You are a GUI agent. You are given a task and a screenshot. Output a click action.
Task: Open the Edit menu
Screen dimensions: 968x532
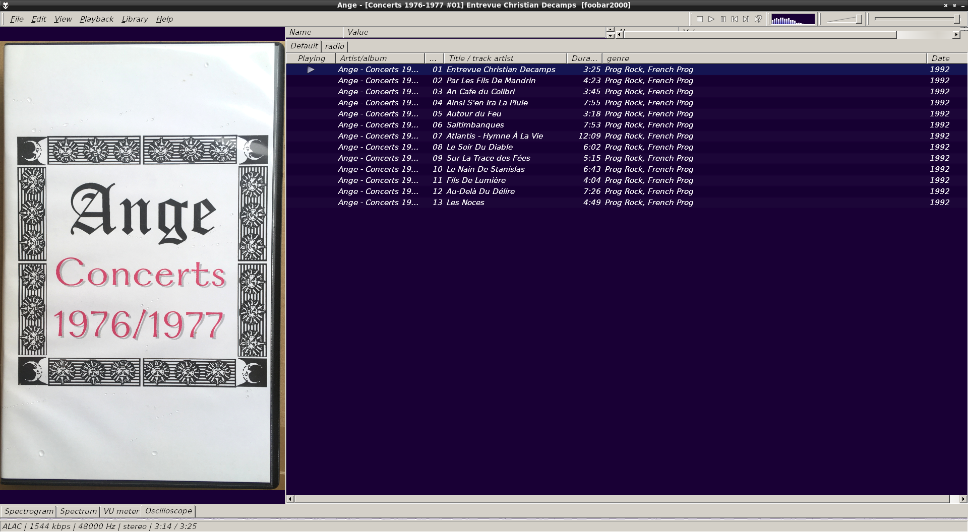click(x=39, y=19)
